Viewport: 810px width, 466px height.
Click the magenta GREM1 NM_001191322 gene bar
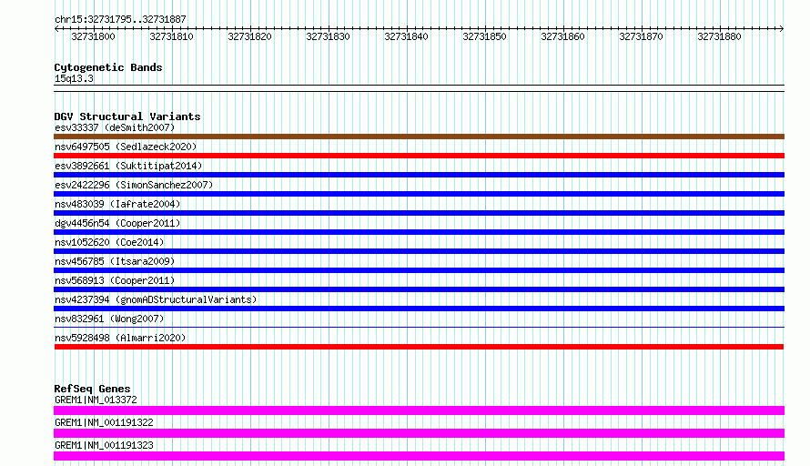[x=419, y=433]
